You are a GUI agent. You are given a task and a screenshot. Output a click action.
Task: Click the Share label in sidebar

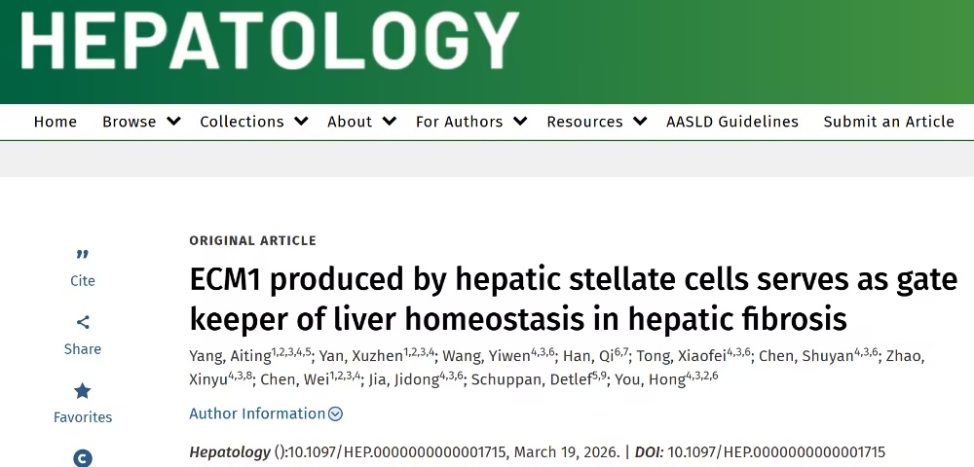(x=83, y=349)
